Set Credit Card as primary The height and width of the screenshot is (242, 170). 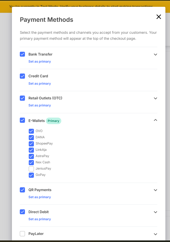click(40, 84)
